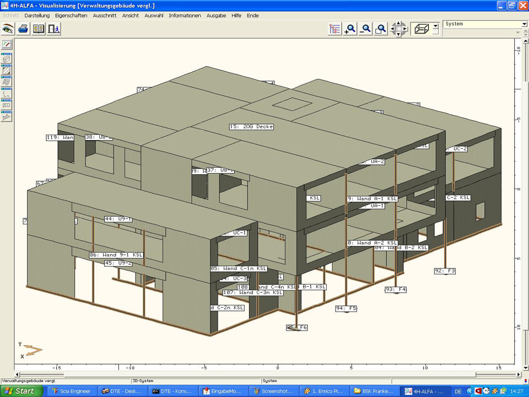Screen dimensions: 529x397
Task: Click the Windows Start button
Action: click(20, 391)
